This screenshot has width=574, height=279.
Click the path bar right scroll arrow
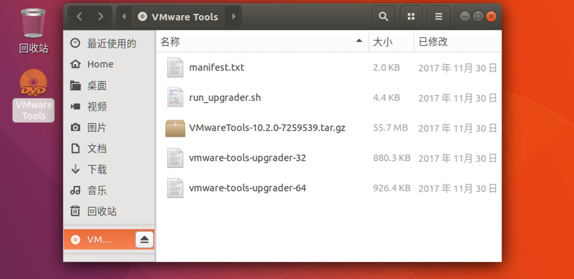(x=233, y=16)
